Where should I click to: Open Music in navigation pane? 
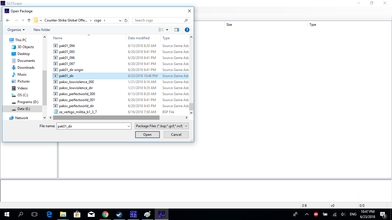click(x=22, y=74)
